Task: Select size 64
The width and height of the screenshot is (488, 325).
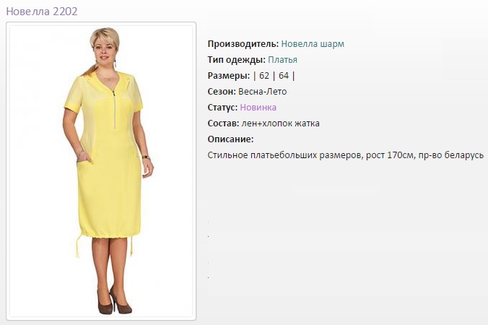Action: point(284,76)
